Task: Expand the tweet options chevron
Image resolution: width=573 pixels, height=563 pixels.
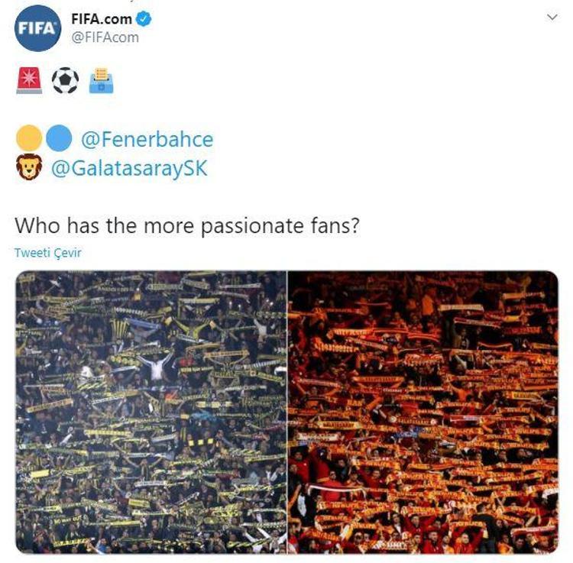Action: [552, 17]
